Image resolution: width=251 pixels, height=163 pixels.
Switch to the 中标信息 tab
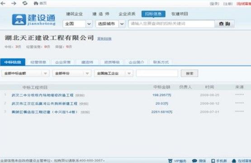click(13, 62)
